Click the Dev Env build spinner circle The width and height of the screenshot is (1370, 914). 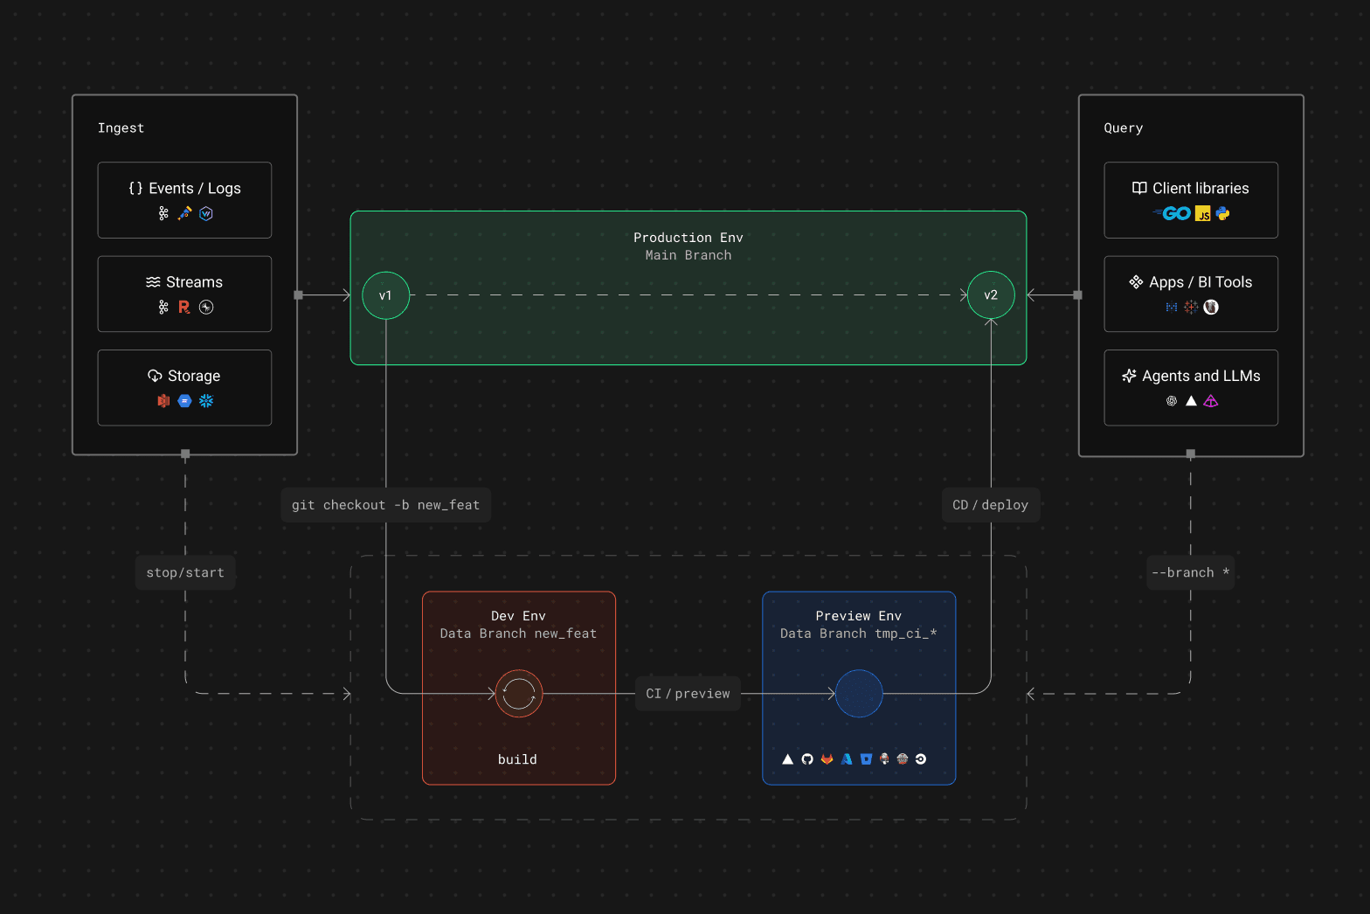click(x=519, y=694)
